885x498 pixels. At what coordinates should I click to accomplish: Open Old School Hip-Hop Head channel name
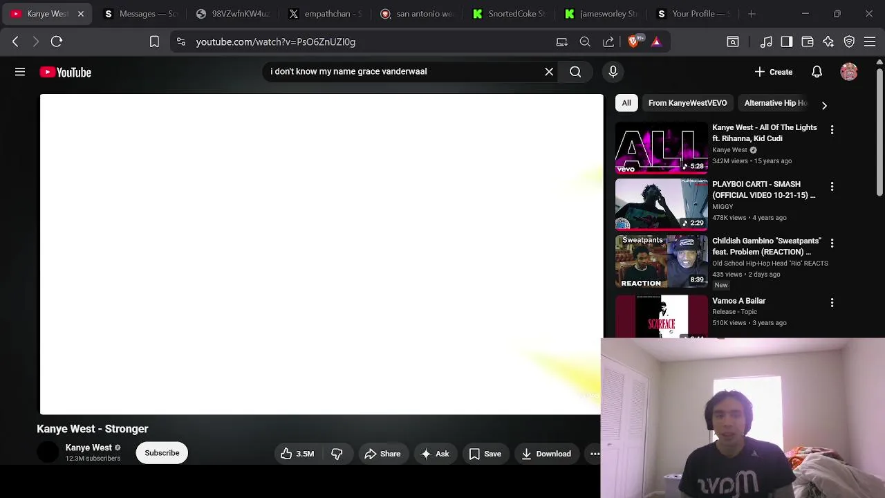[770, 263]
